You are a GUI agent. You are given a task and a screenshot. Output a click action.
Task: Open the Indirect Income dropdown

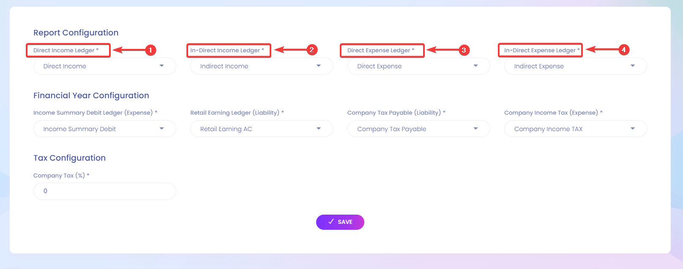tap(262, 66)
